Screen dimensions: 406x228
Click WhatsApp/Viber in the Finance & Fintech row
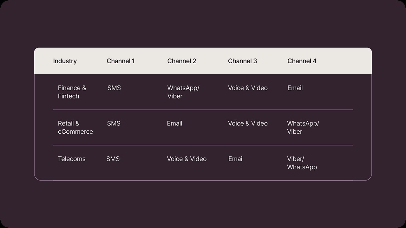[183, 92]
